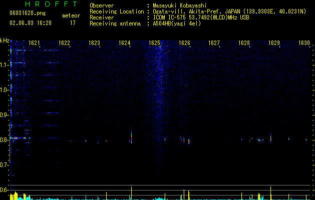Viewport: 315px width, 200px height.
Task: Click the A504HB(yagi 4el) antenna text
Action: click(177, 23)
